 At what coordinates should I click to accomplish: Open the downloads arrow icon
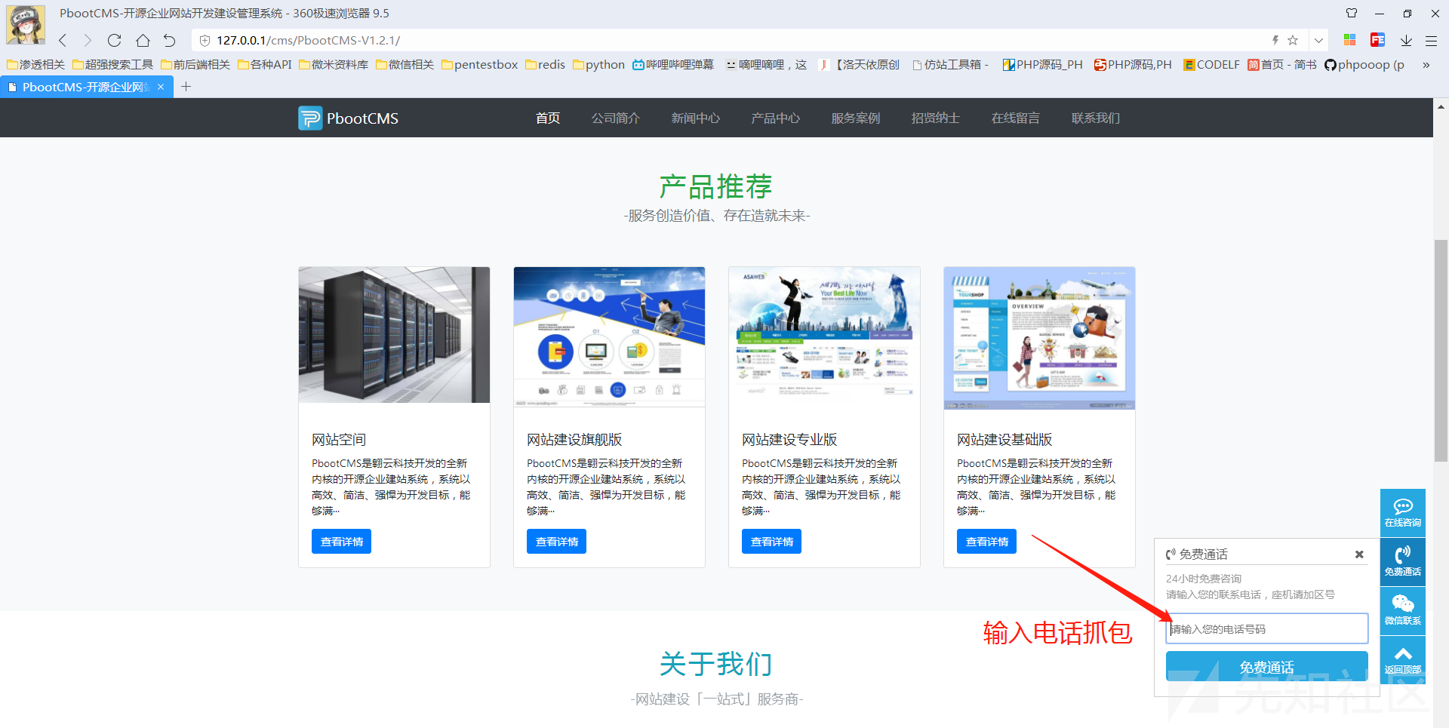[1406, 41]
